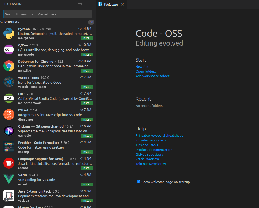Open the Introductory videos link
259x208 pixels.
coord(151,140)
